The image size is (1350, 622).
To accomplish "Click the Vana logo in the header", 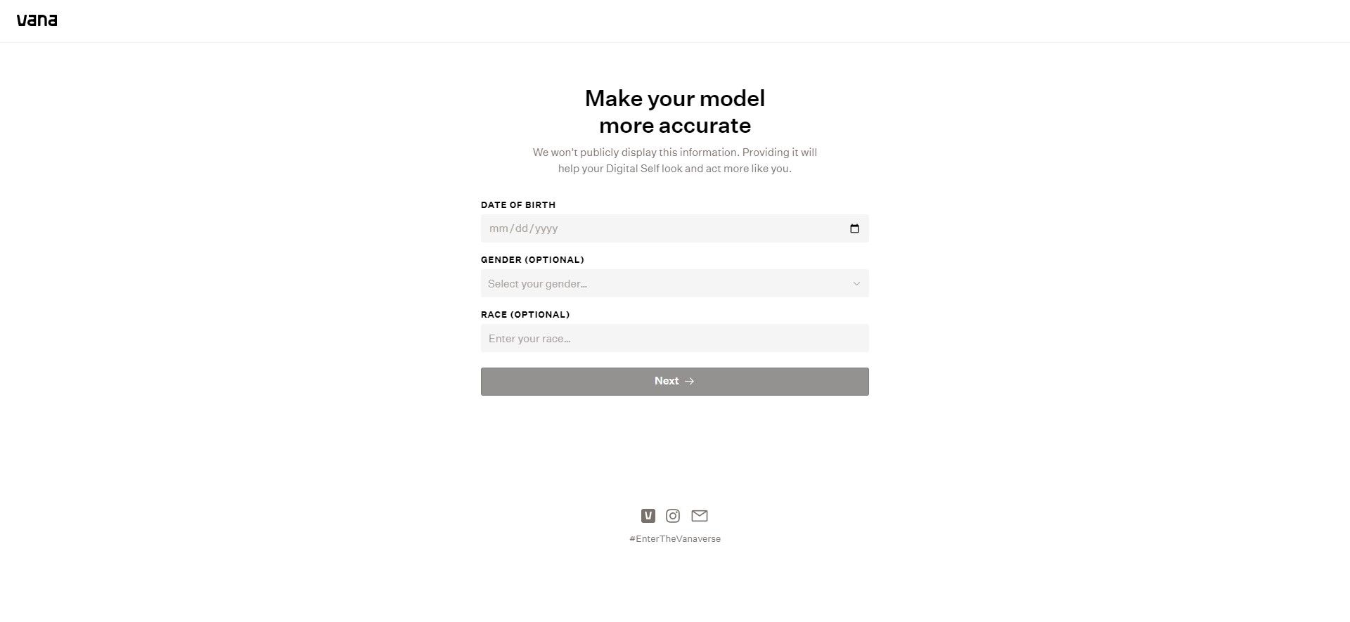I will coord(38,20).
